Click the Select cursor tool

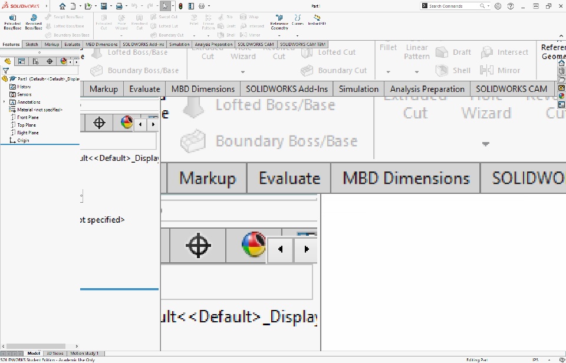[164, 6]
